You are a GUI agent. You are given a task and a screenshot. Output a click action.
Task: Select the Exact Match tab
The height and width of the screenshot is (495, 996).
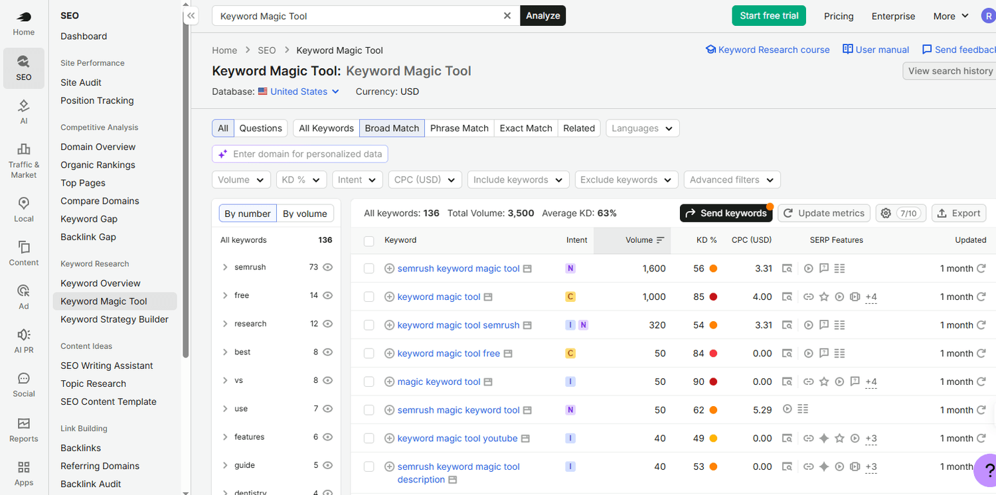coord(526,128)
